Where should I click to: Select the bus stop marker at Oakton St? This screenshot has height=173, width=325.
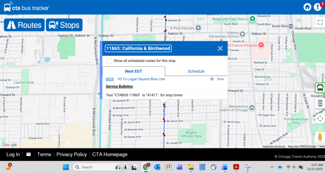[x=165, y=31]
